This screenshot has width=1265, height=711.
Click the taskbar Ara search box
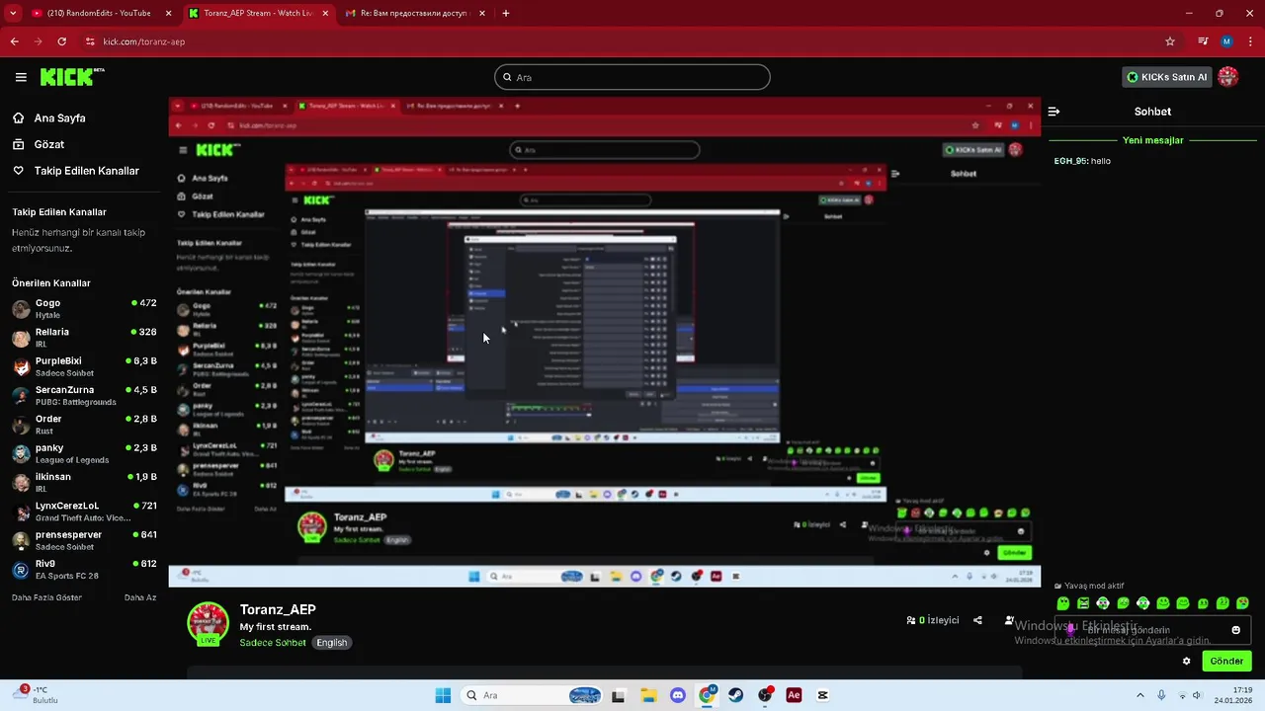click(532, 695)
